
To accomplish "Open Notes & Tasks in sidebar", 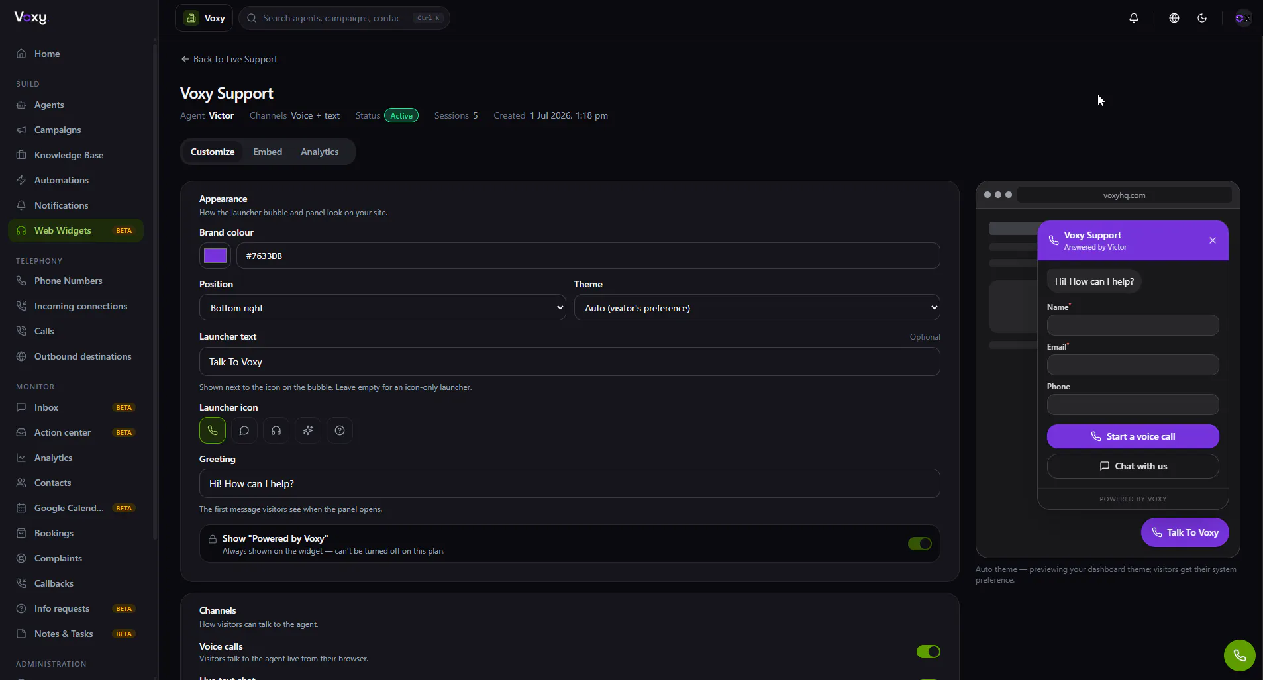I will point(76,634).
